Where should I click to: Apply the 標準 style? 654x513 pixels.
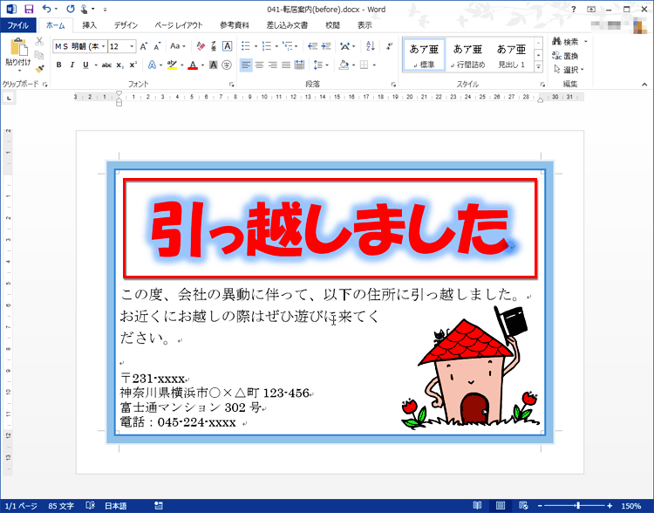424,56
